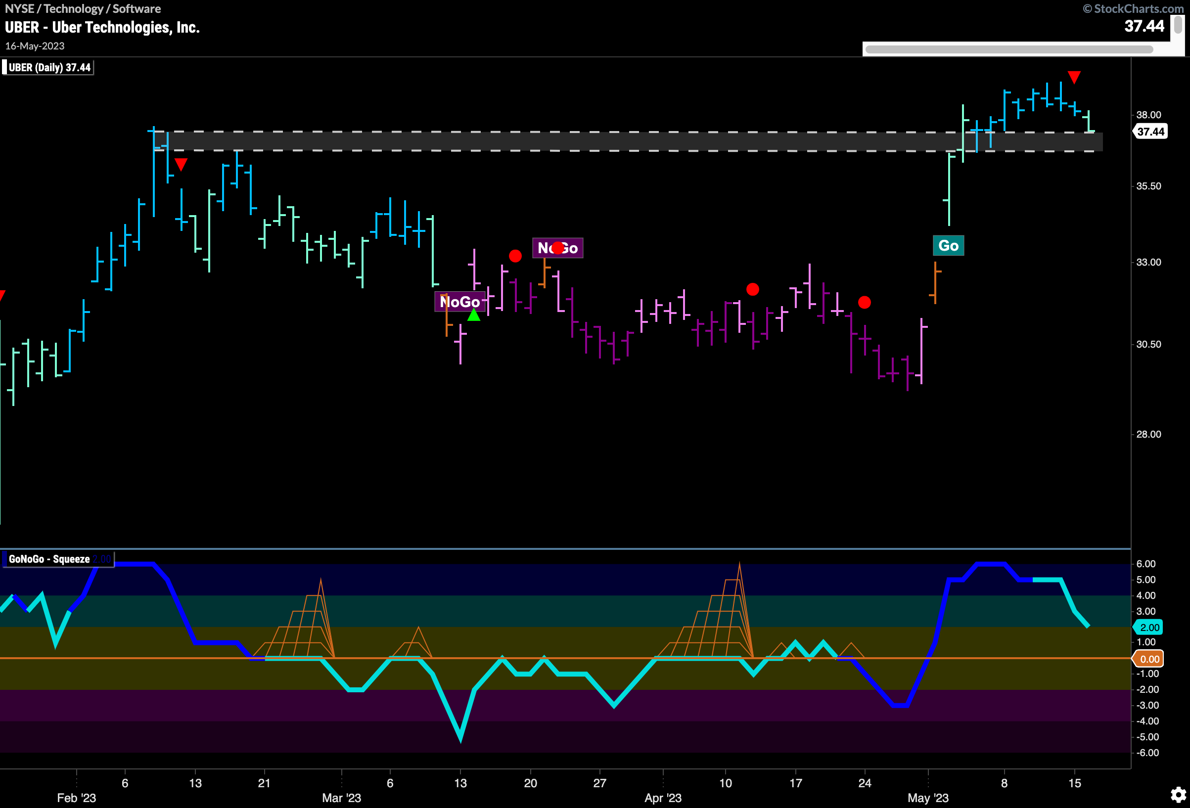The width and height of the screenshot is (1190, 808).
Task: Click the red dot marker near April 24
Action: 865,303
